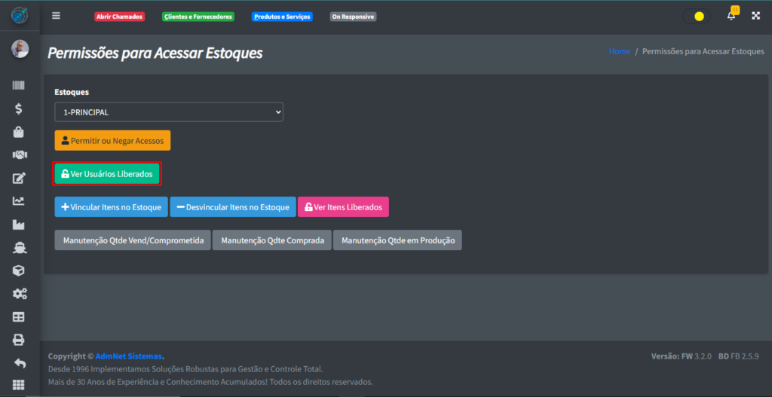The image size is (772, 397).
Task: Follow the Home breadcrumb link
Action: point(619,51)
